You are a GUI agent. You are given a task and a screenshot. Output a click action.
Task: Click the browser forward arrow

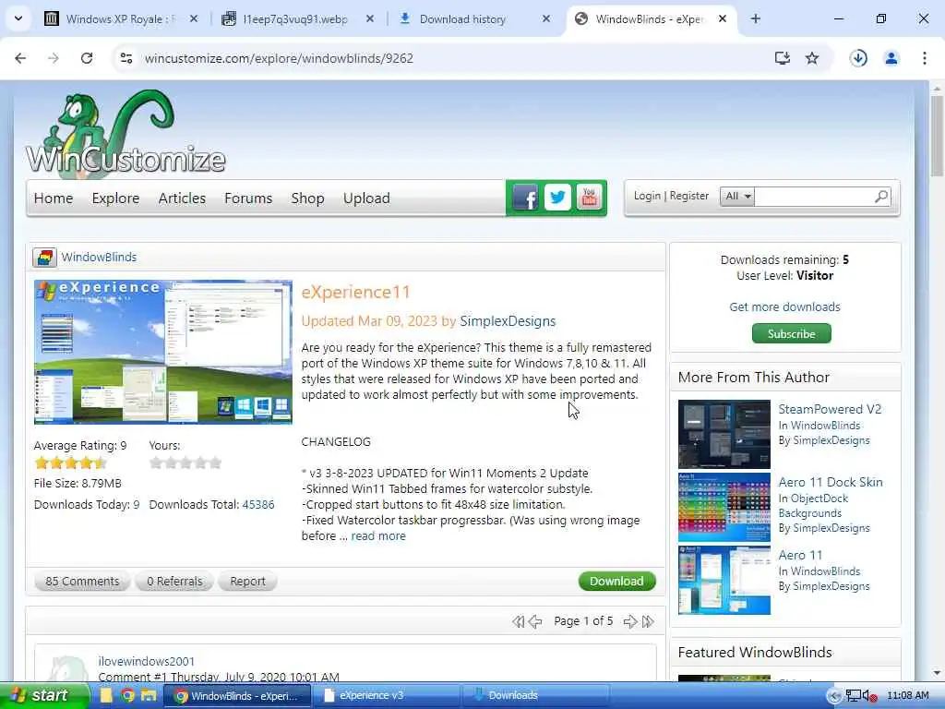pos(54,58)
